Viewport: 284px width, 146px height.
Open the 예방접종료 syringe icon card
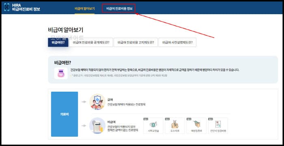coord(196,126)
